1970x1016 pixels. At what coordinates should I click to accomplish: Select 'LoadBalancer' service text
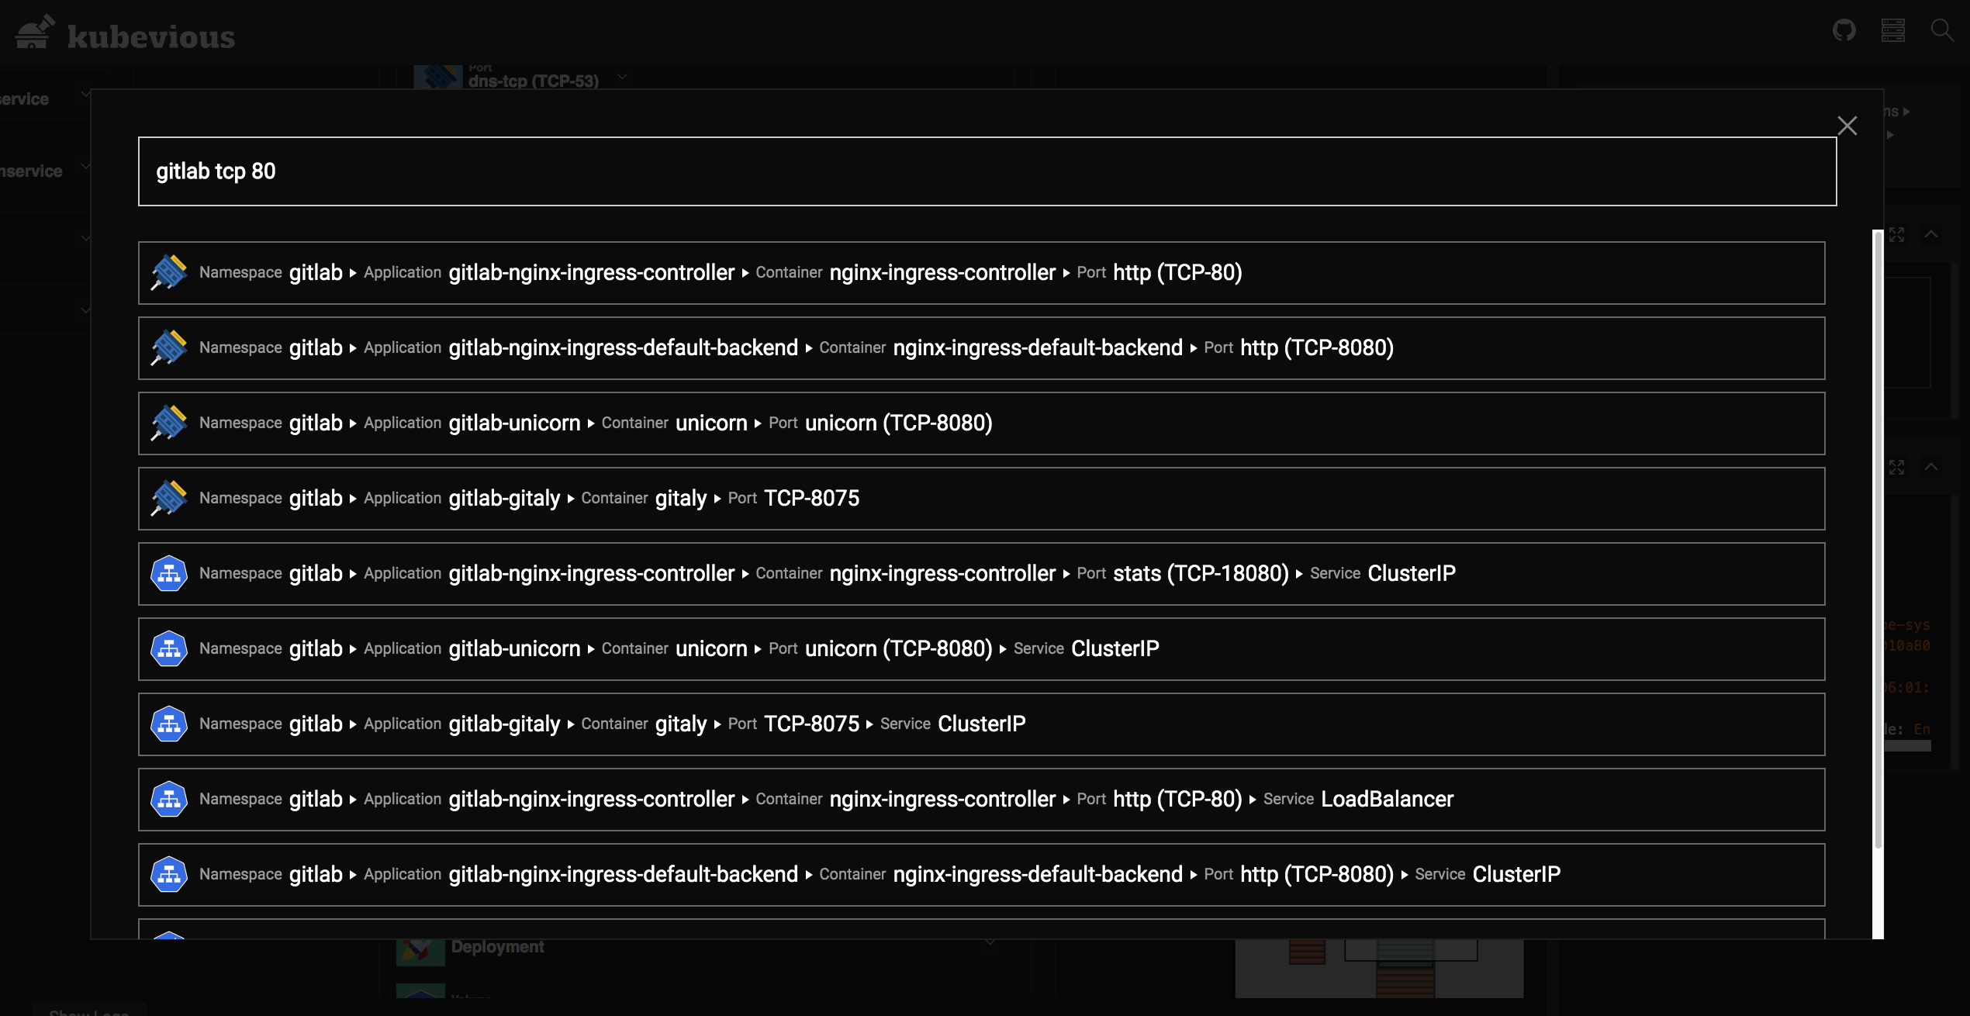pos(1387,799)
